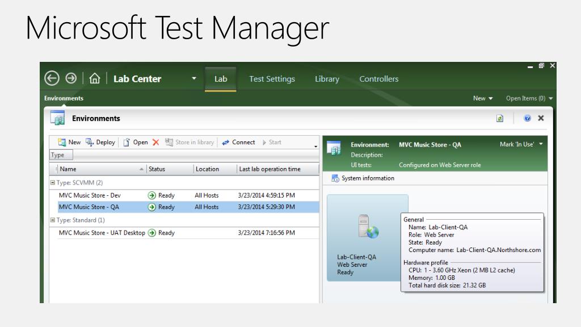The image size is (581, 327).
Task: Click the refresh icon in Environments header
Action: click(500, 118)
